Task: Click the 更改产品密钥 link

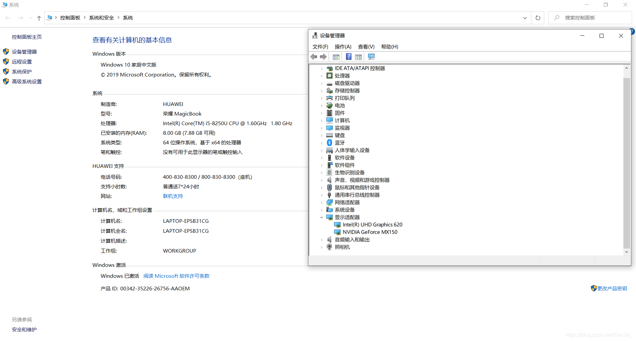Action: point(612,289)
